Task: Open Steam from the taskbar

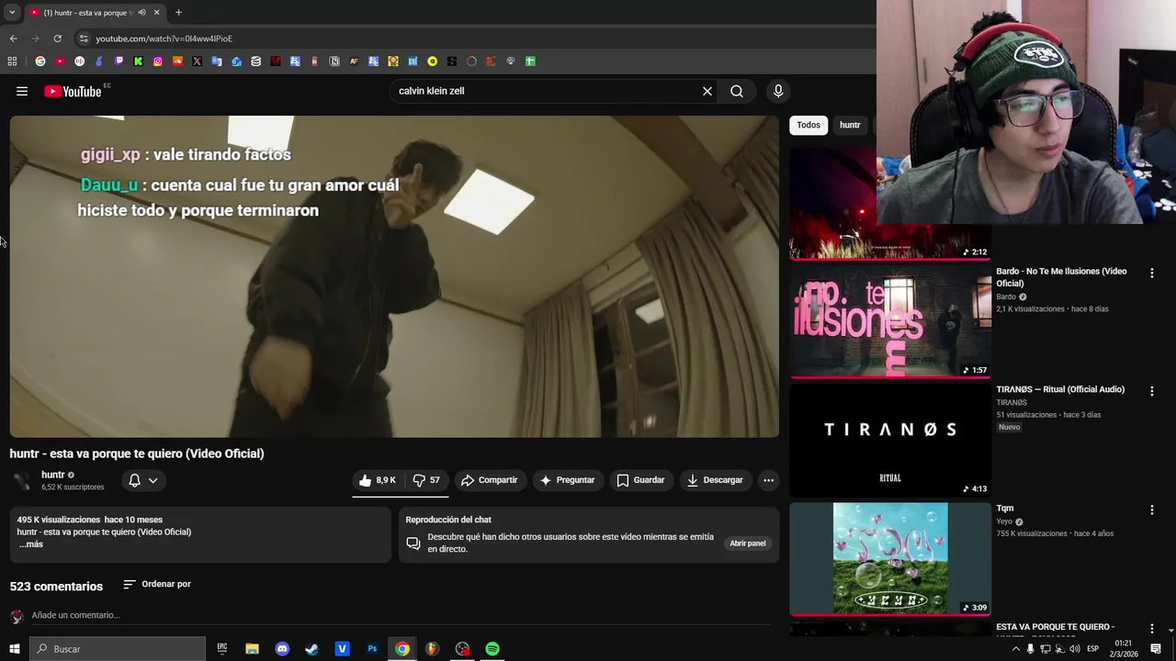Action: (x=312, y=649)
